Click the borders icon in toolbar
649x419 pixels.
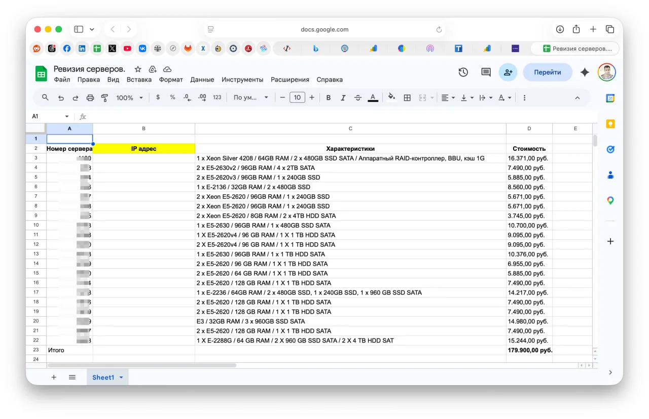[x=407, y=98]
